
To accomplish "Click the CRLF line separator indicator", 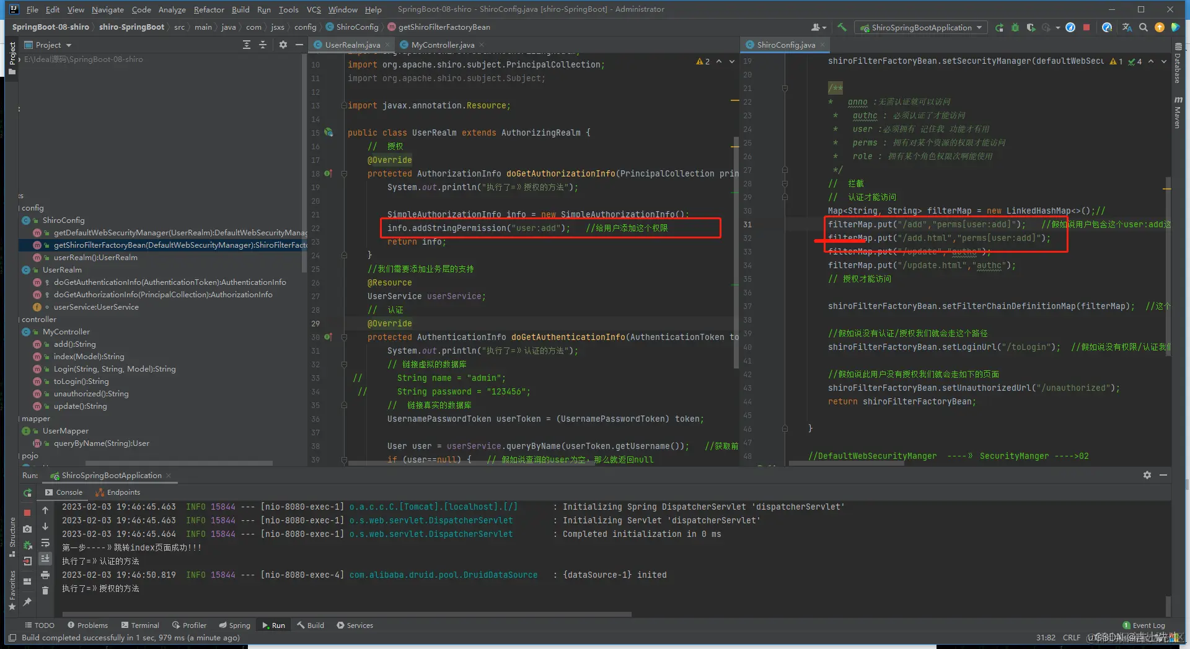I will pos(1071,637).
